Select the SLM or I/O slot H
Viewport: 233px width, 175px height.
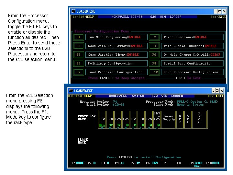coord(157,120)
